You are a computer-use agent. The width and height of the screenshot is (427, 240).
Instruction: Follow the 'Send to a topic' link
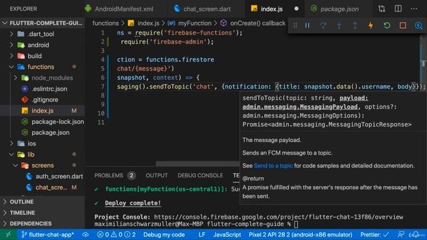coord(273,165)
